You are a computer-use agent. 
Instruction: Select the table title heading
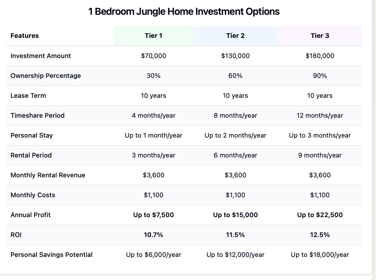tap(184, 12)
